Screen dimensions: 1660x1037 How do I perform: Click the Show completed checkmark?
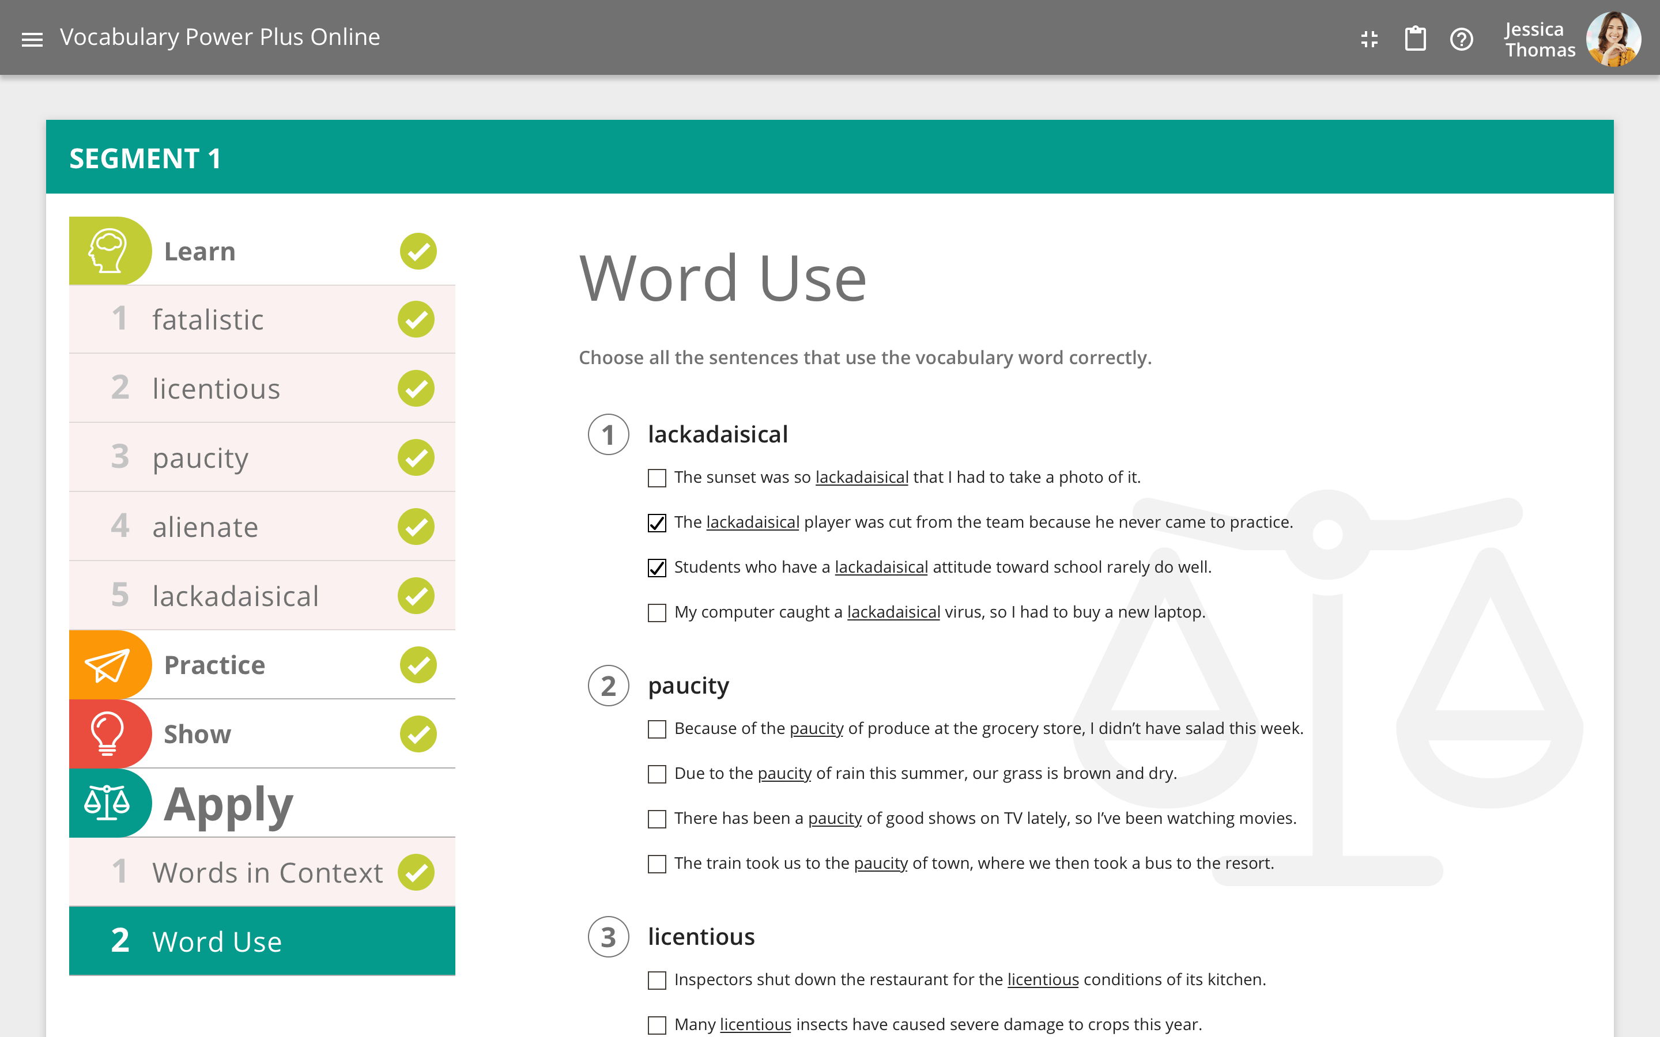pyautogui.click(x=418, y=734)
